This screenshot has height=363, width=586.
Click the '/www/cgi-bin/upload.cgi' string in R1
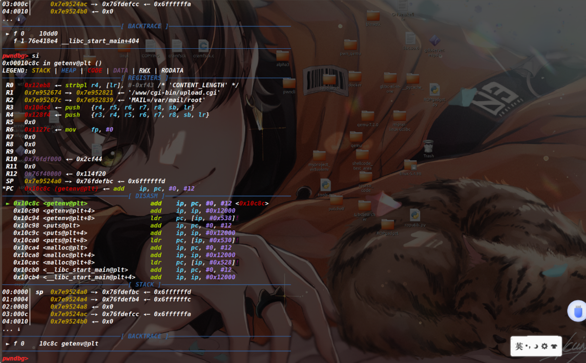tap(174, 93)
